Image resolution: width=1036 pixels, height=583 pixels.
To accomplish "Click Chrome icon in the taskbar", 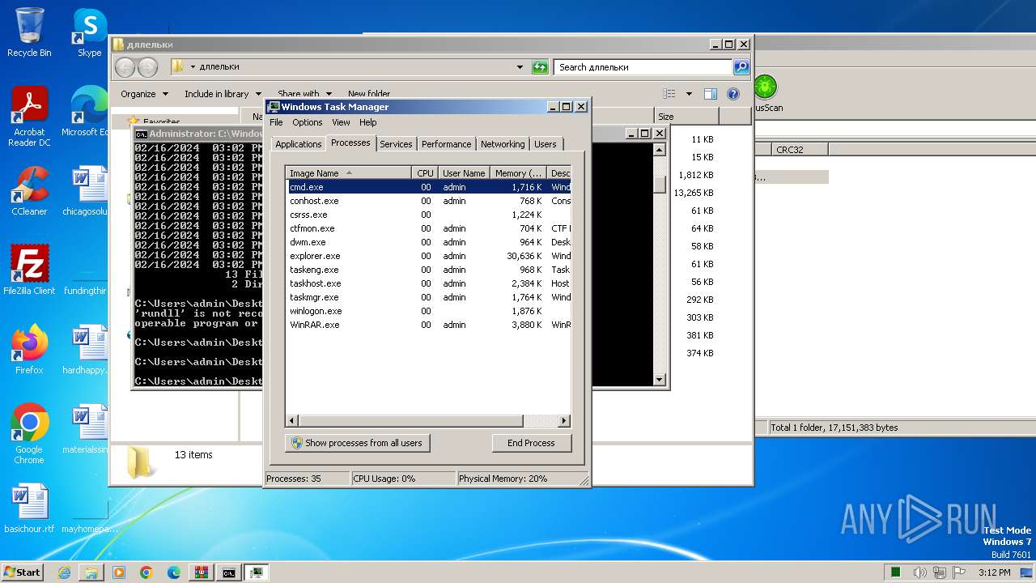I will coord(146,572).
